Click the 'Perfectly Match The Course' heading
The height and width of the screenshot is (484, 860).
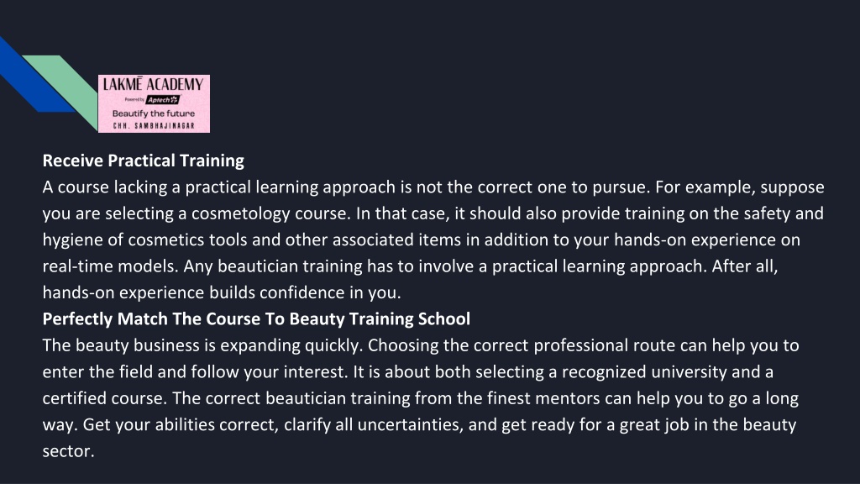(x=256, y=318)
